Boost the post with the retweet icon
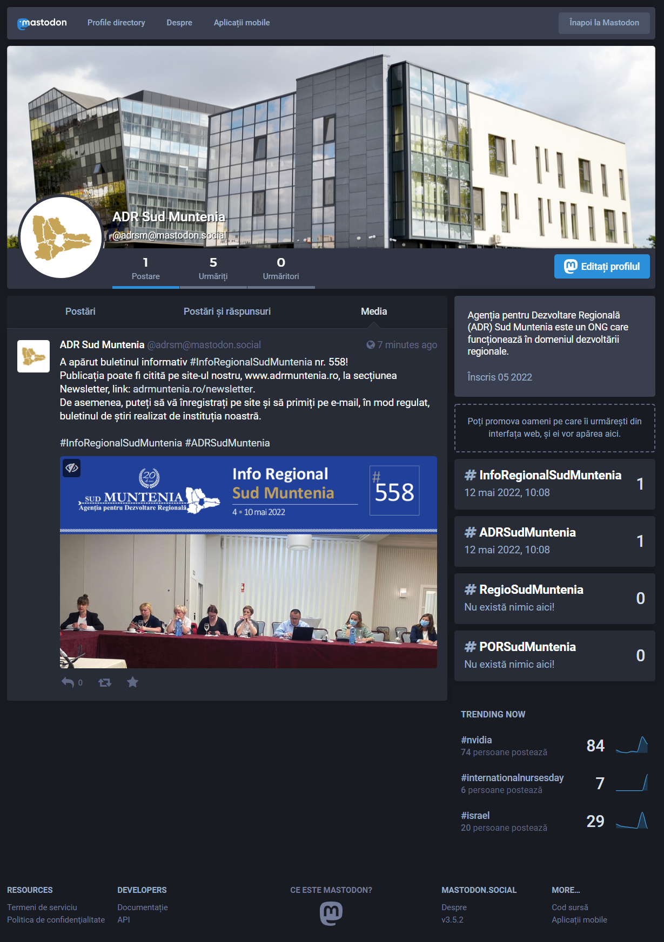 (105, 682)
